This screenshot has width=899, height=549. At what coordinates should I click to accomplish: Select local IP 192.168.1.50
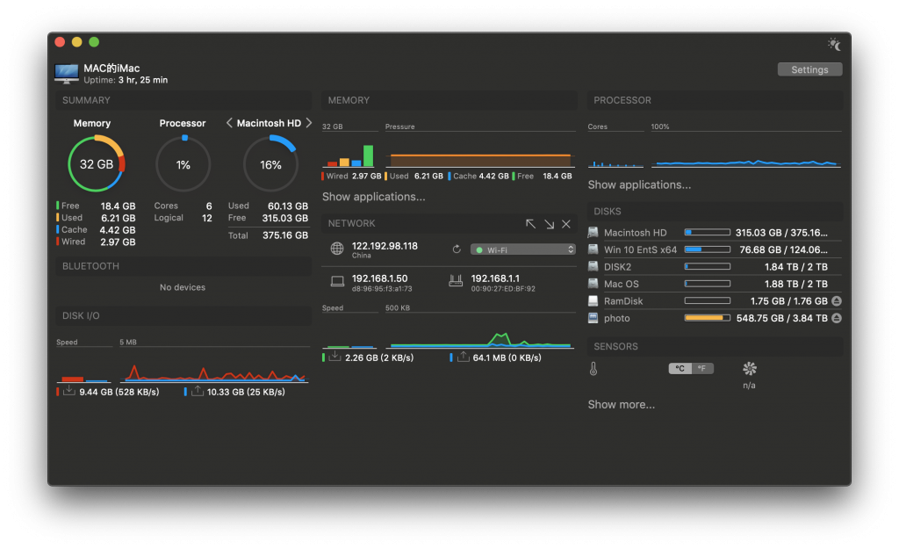click(379, 278)
